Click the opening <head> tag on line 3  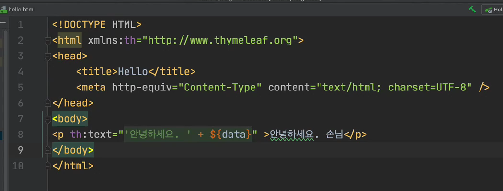click(69, 56)
